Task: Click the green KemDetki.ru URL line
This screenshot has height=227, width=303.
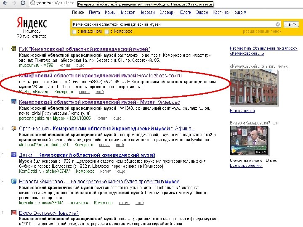Action: click(45, 171)
